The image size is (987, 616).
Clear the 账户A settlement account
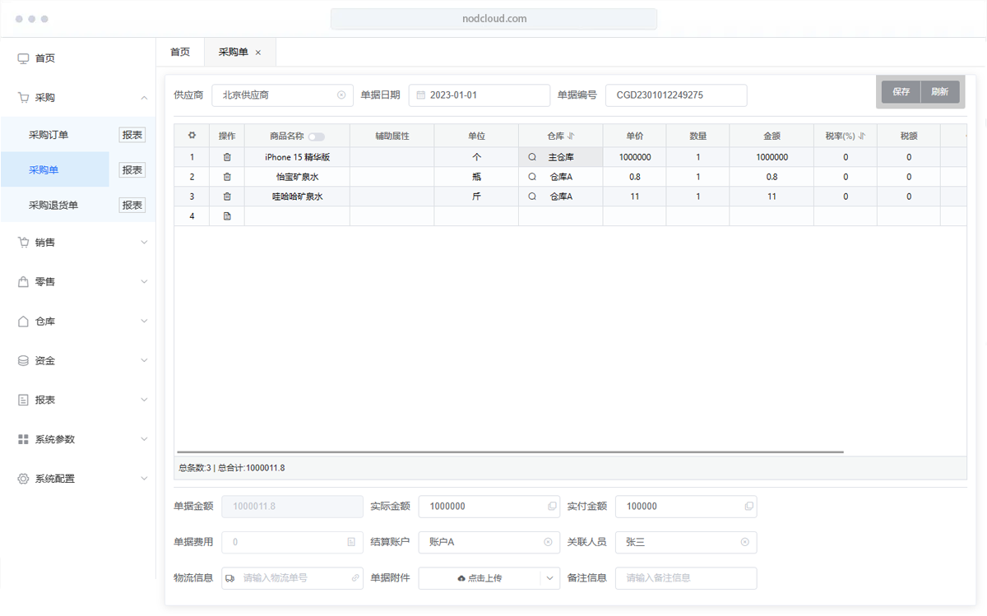[548, 543]
